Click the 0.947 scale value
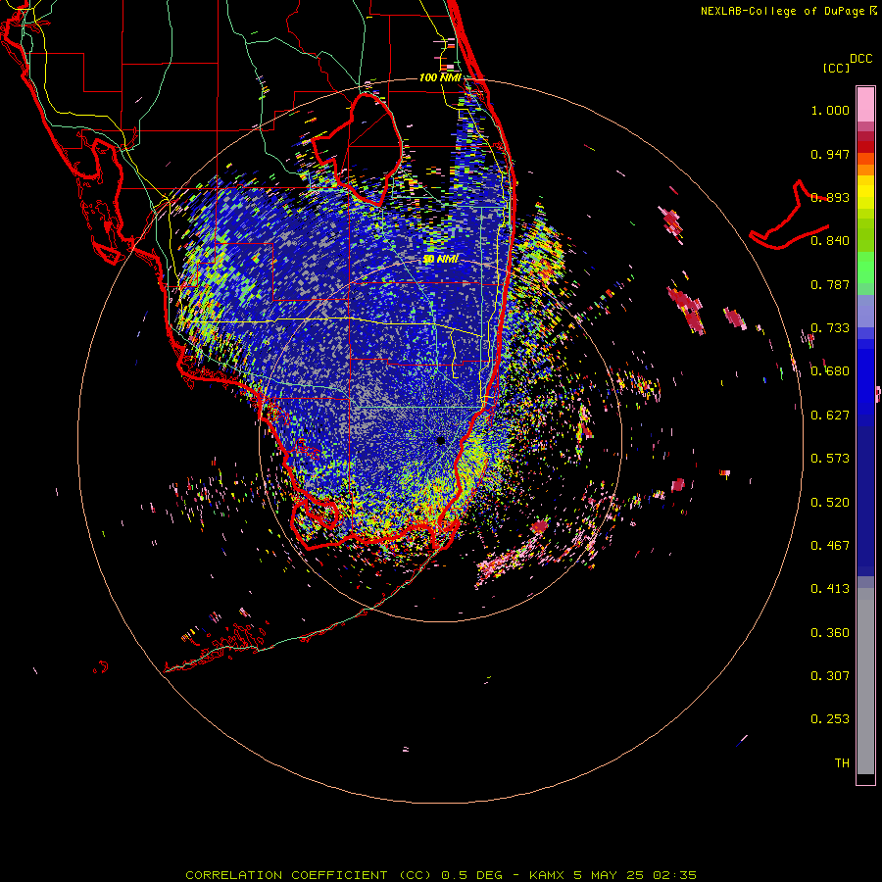 pyautogui.click(x=830, y=154)
